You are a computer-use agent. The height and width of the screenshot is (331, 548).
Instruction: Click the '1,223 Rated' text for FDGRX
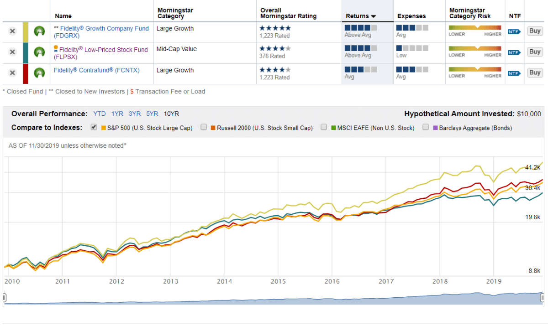tap(274, 36)
